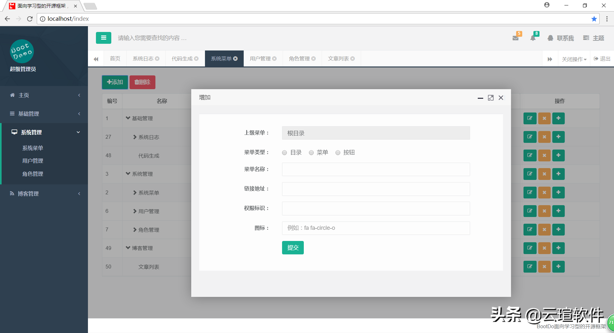The height and width of the screenshot is (333, 614).
Task: Reload the page with browser refresh
Action: point(30,19)
